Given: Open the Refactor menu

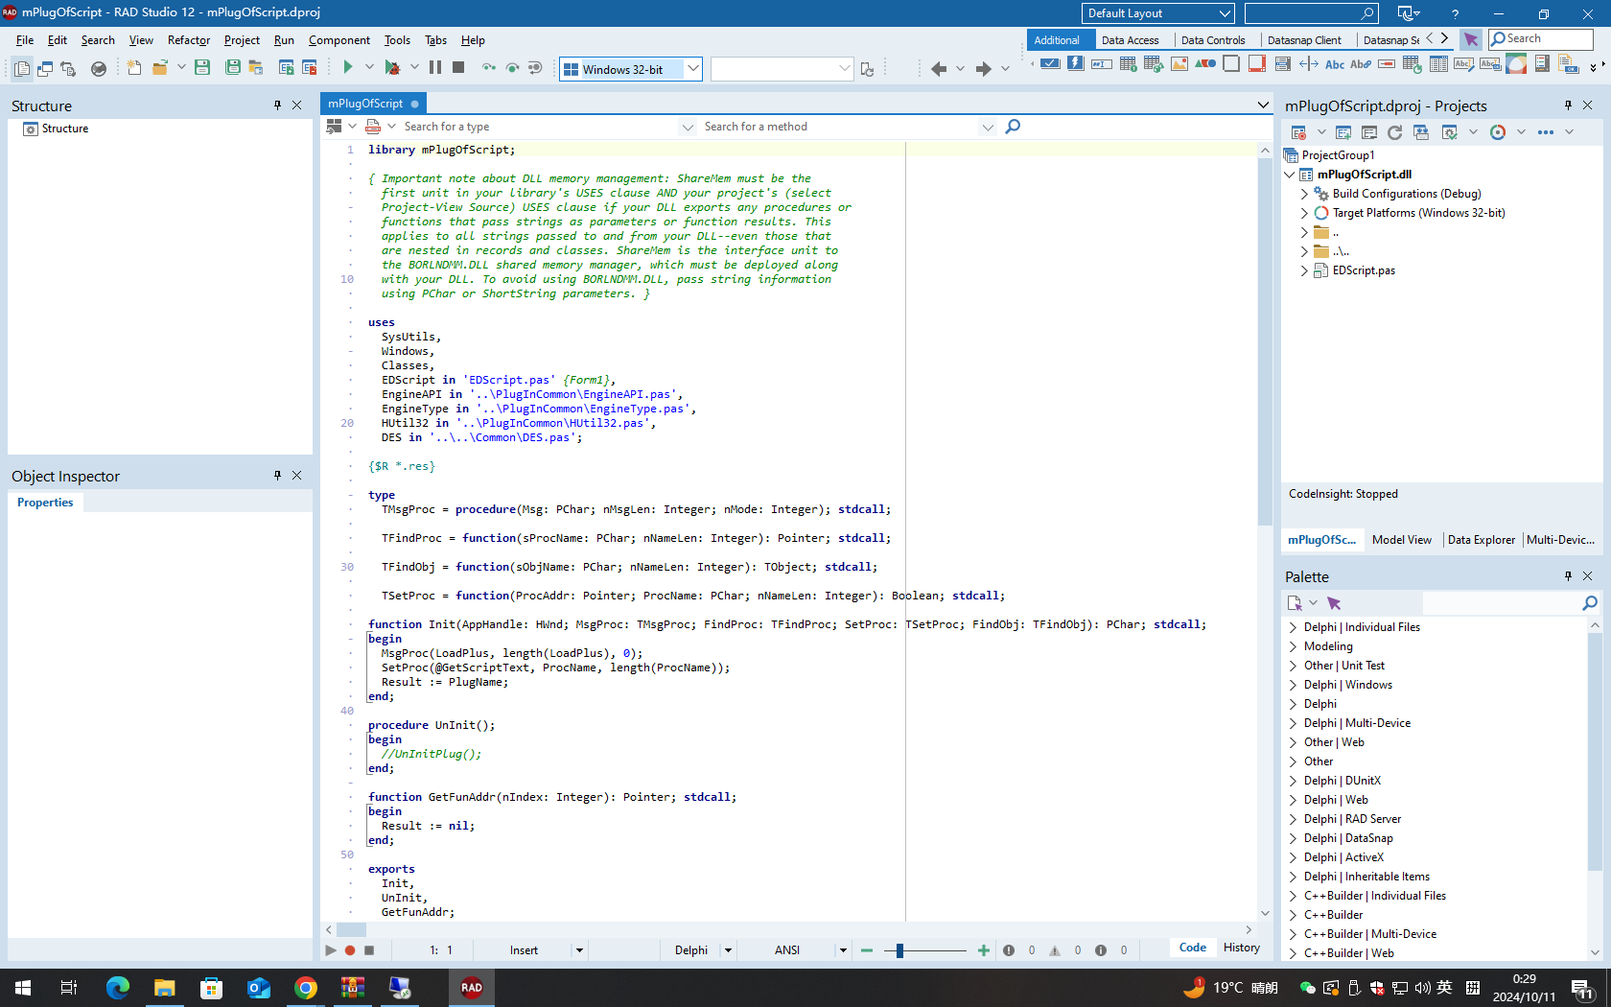Looking at the screenshot, I should click(188, 40).
